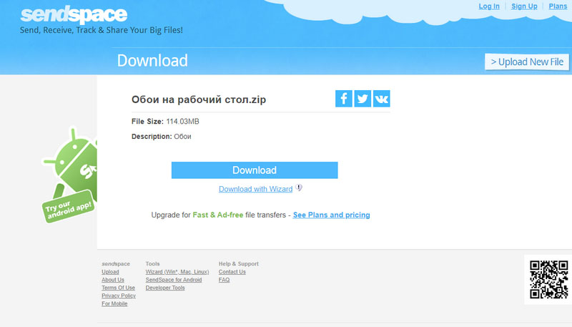The height and width of the screenshot is (327, 572).
Task: Open the Android app robot banner
Action: pos(70,175)
